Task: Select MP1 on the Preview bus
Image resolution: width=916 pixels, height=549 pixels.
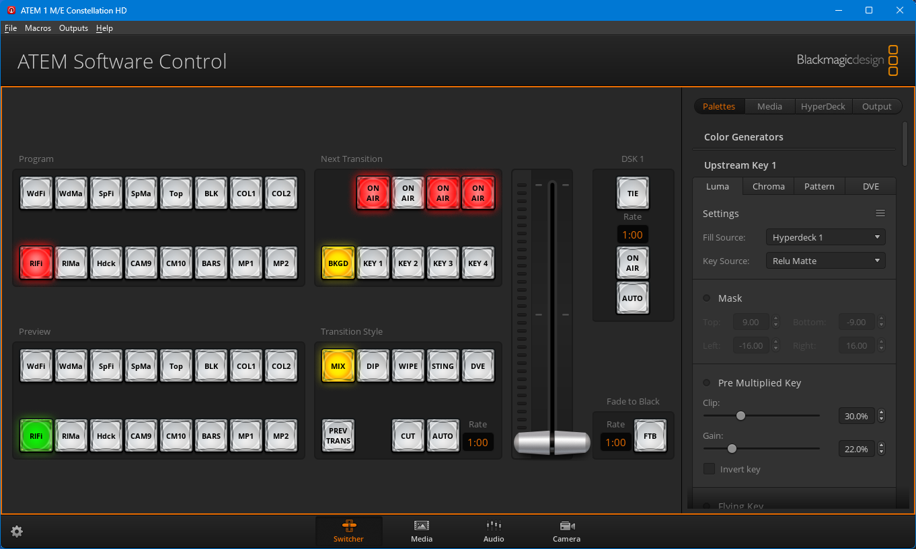Action: pos(246,436)
